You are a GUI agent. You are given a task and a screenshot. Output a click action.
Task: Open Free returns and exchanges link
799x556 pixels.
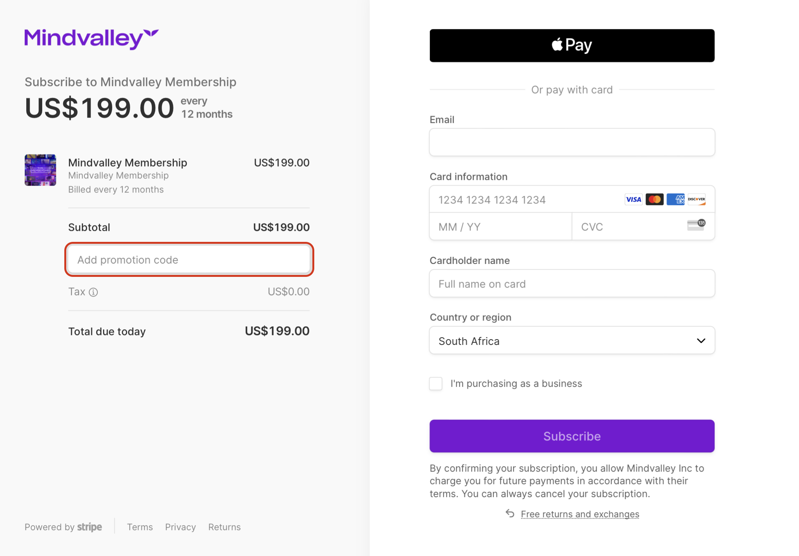click(580, 514)
